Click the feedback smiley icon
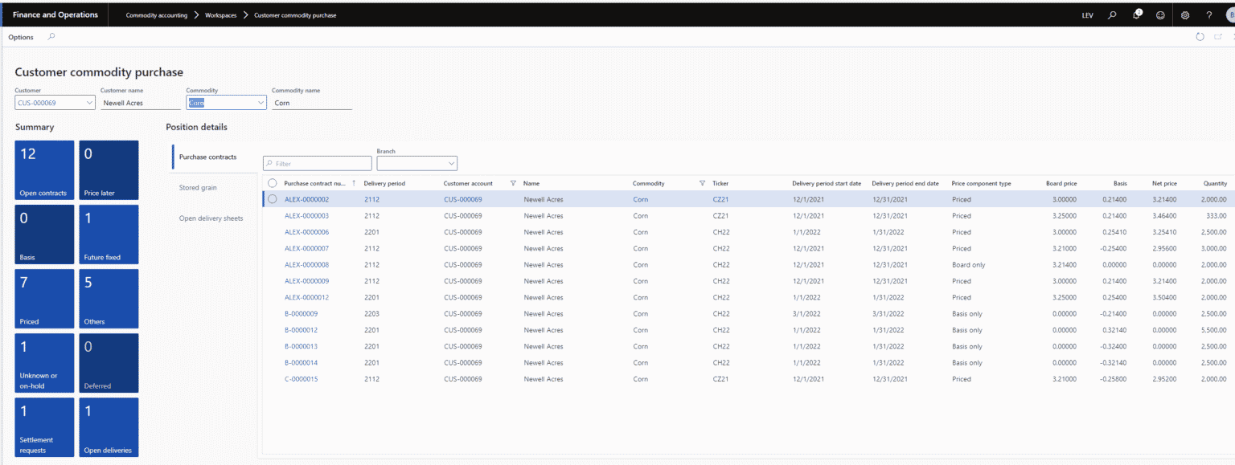Viewport: 1235px width, 465px height. point(1159,14)
